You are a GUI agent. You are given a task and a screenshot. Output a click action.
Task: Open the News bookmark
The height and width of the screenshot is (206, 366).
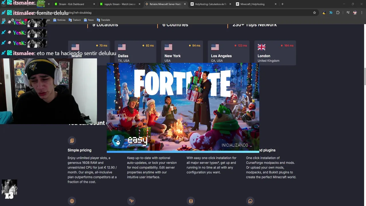coord(89,20)
